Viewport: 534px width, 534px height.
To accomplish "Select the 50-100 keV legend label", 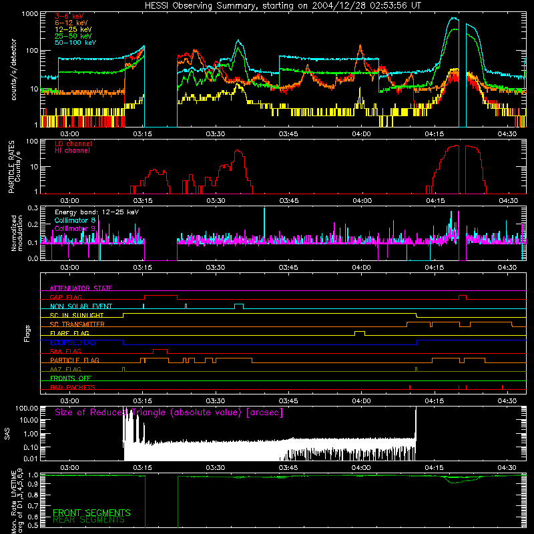I will [x=75, y=43].
